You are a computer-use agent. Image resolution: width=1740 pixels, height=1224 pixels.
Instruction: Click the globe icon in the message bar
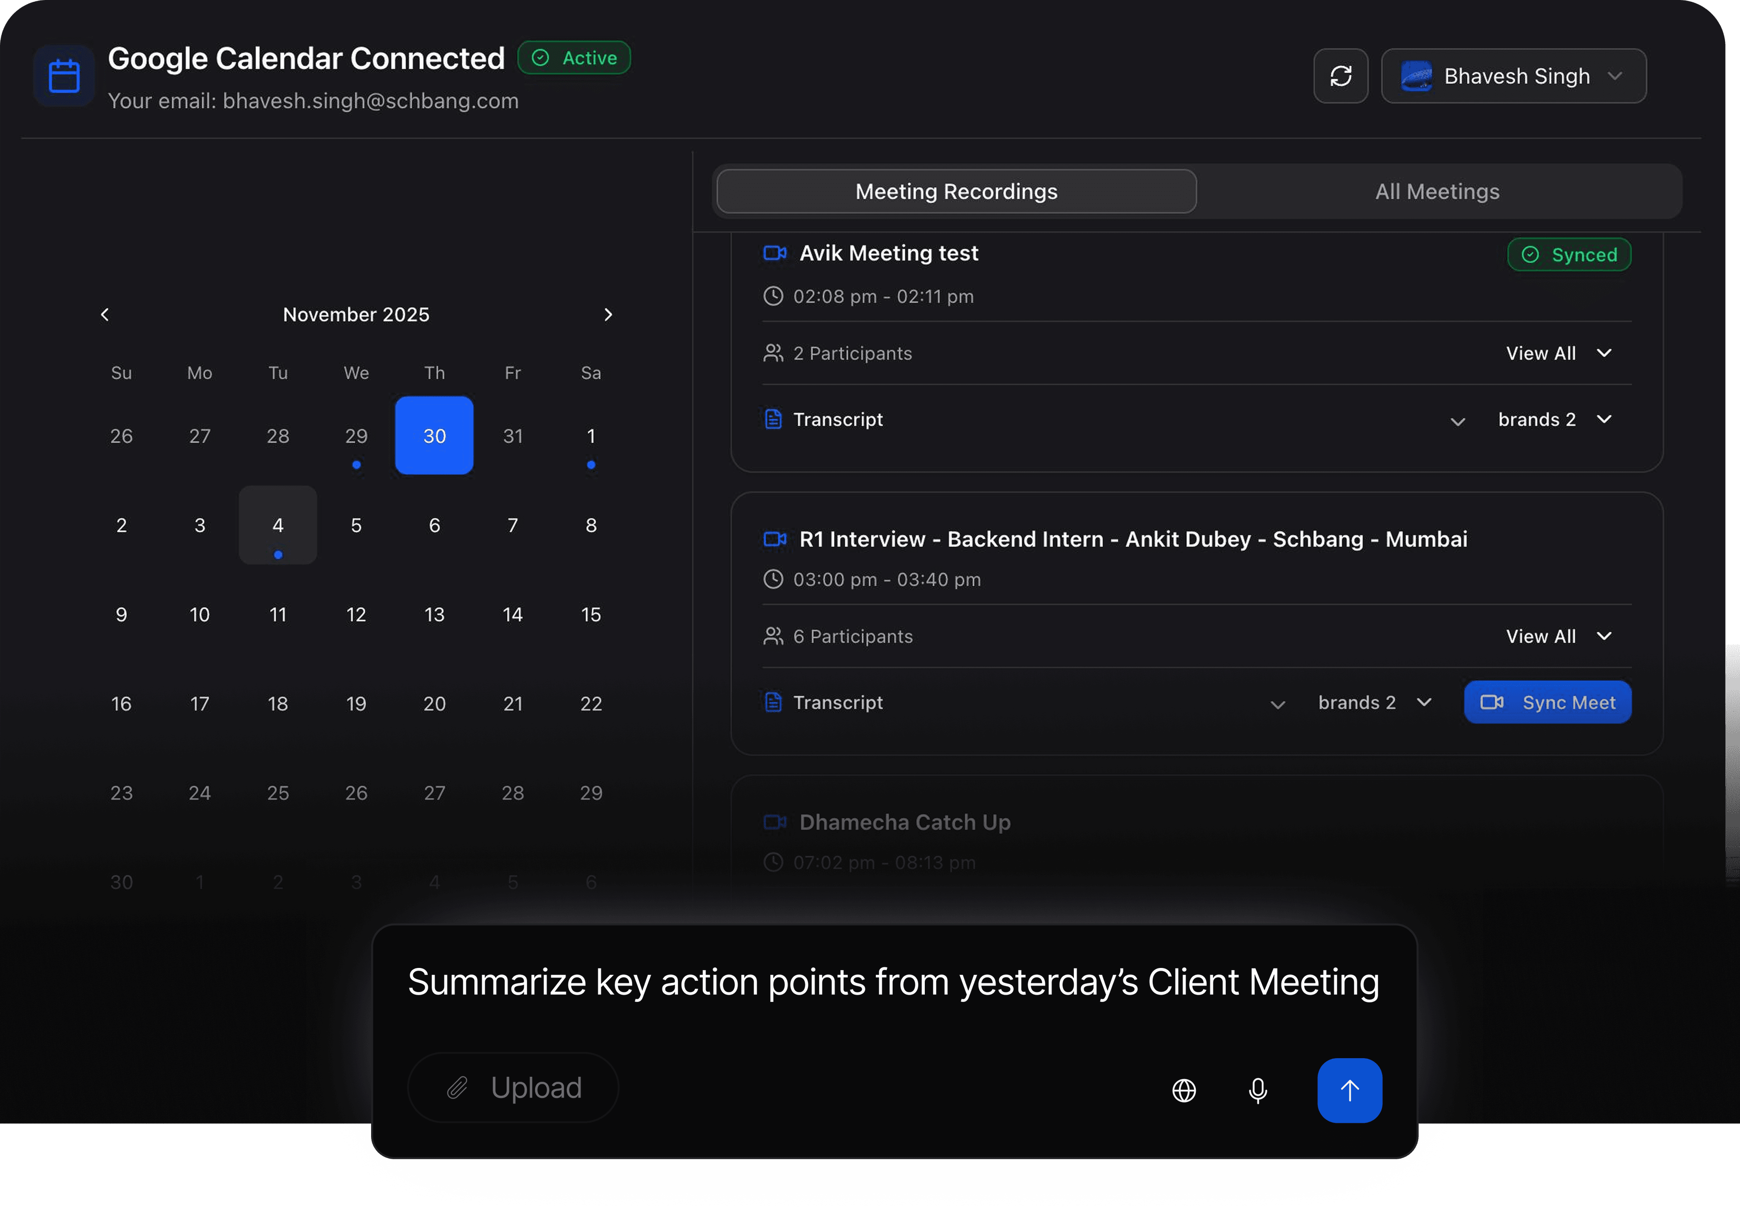[1184, 1091]
